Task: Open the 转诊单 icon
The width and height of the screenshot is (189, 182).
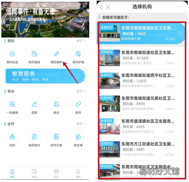Action: tap(78, 137)
